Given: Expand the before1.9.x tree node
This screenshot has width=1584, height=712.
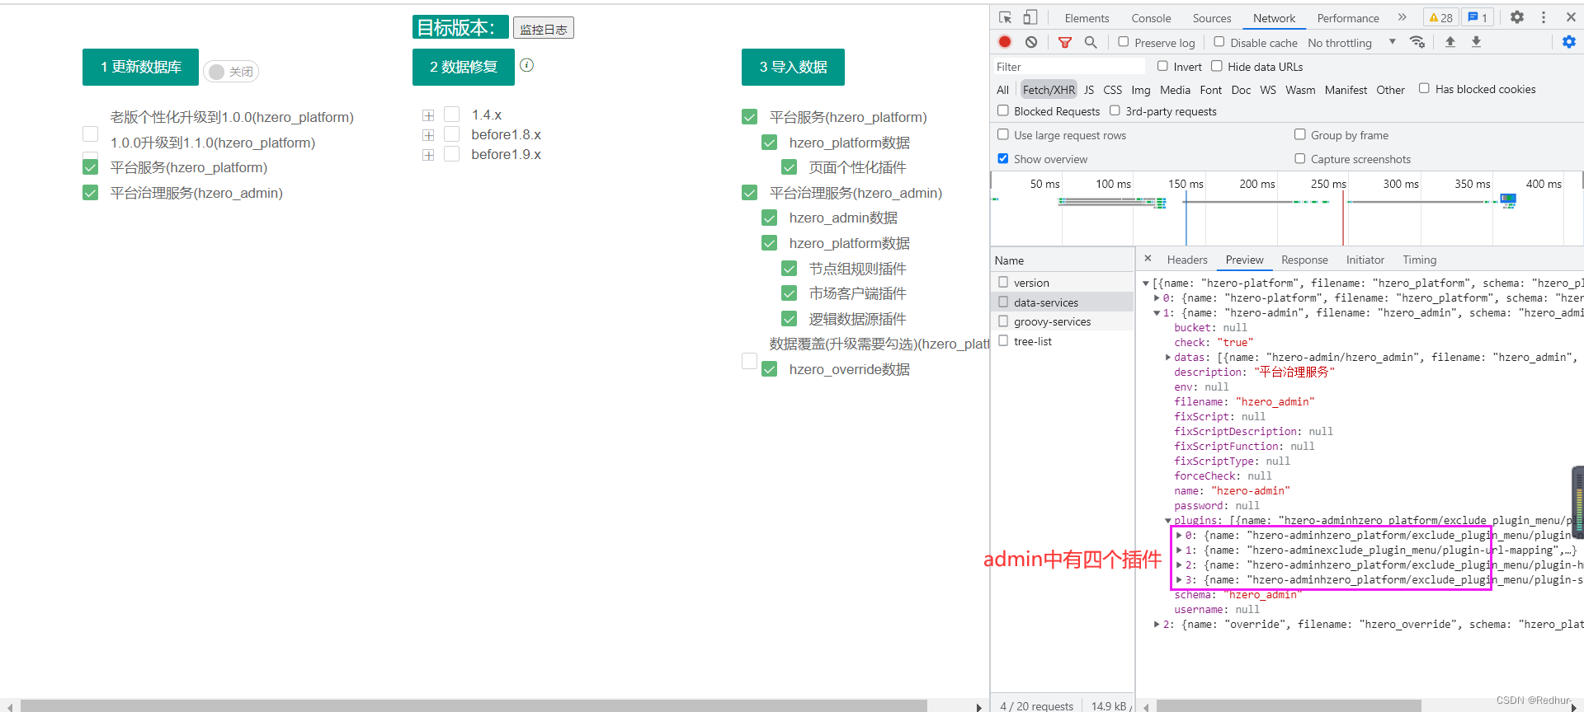Looking at the screenshot, I should [x=428, y=155].
